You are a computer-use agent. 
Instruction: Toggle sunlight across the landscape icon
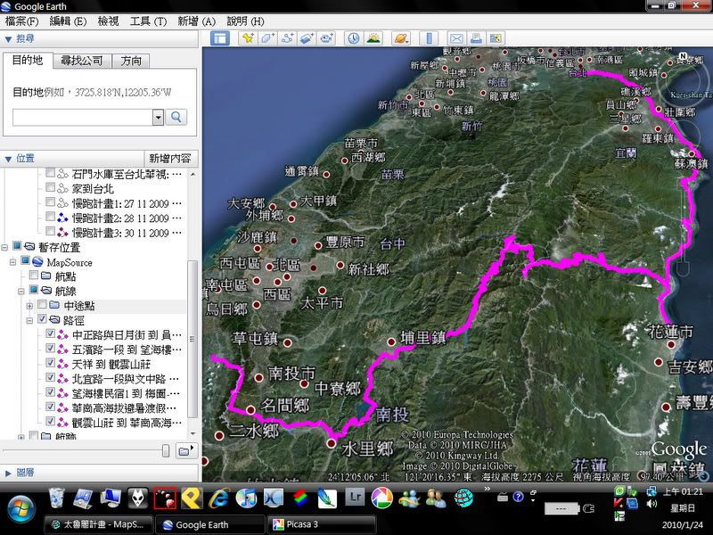pyautogui.click(x=373, y=38)
